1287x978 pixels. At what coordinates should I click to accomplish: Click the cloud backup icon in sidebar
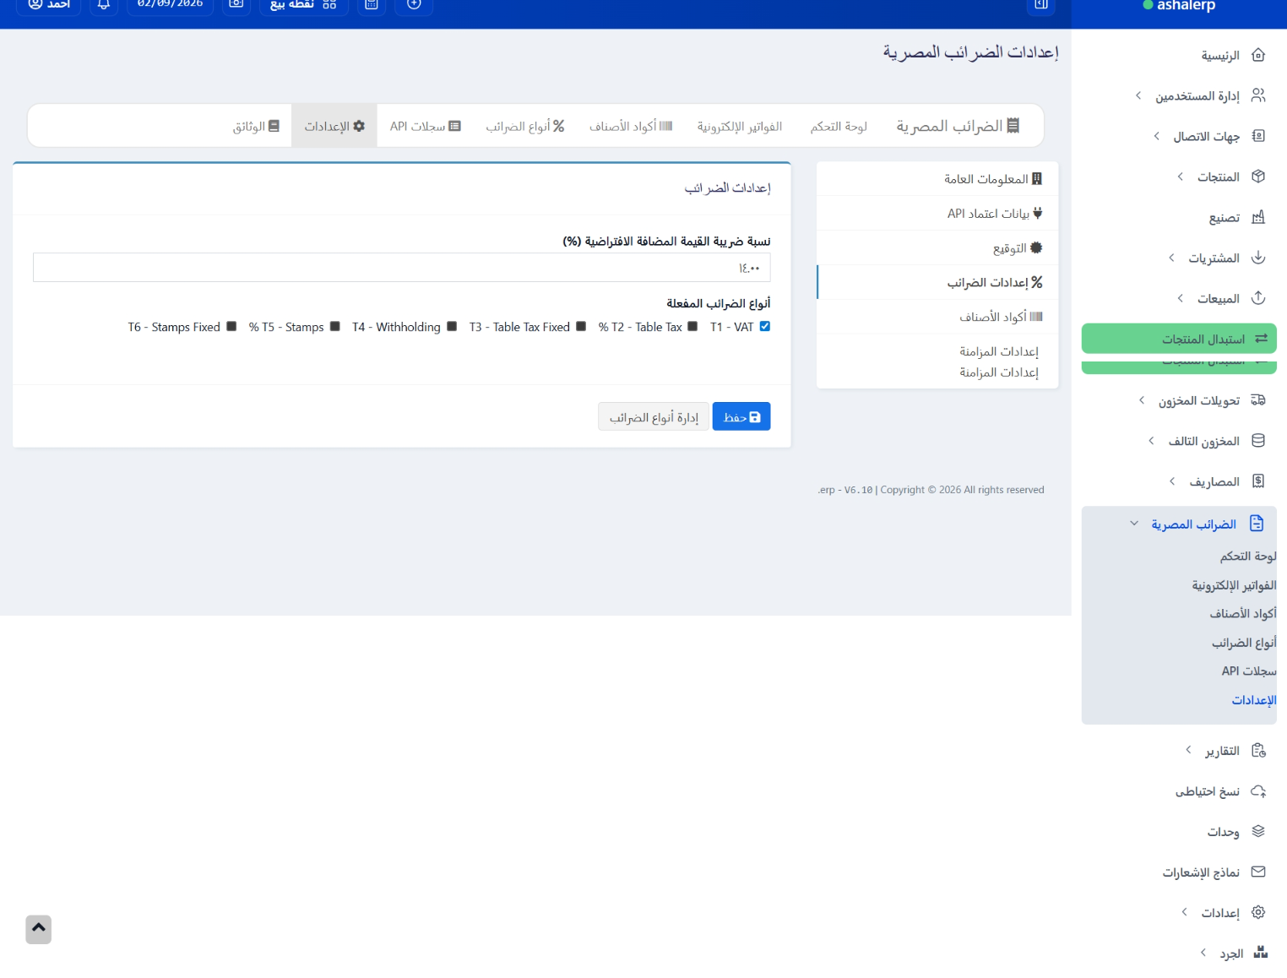[x=1257, y=791]
